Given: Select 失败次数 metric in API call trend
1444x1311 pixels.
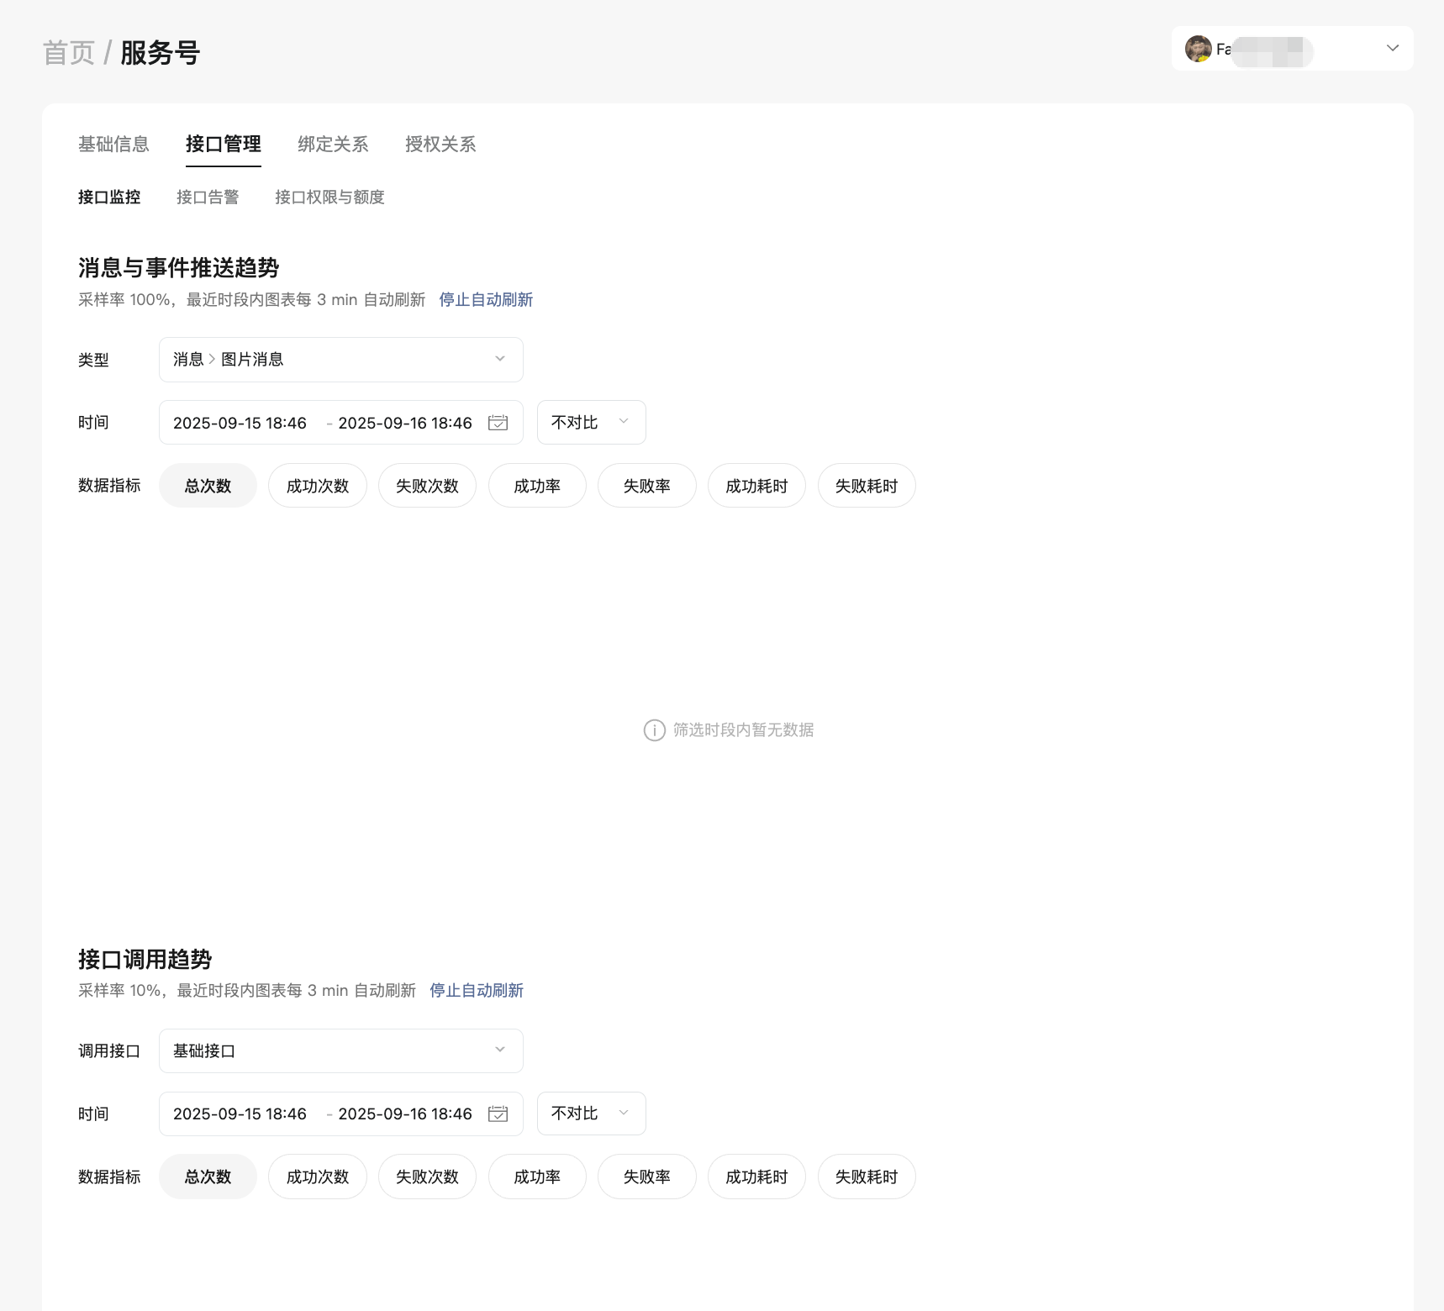Looking at the screenshot, I should click(427, 1177).
